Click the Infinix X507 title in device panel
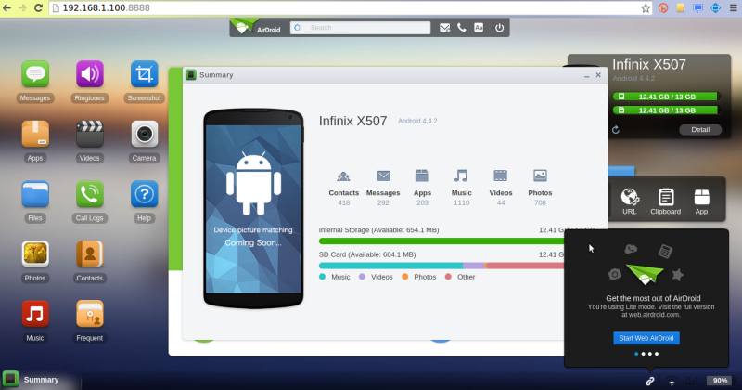 pyautogui.click(x=648, y=64)
